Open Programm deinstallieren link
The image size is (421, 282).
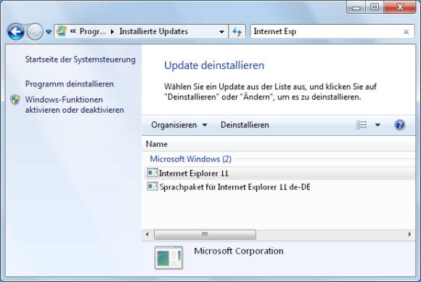pyautogui.click(x=69, y=84)
